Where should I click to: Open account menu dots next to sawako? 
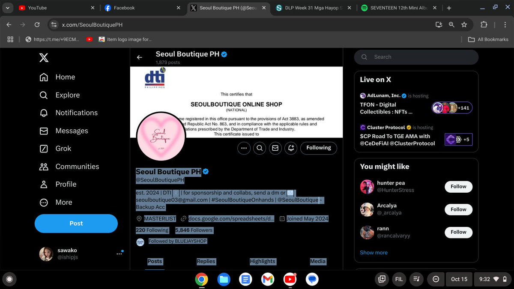click(120, 254)
